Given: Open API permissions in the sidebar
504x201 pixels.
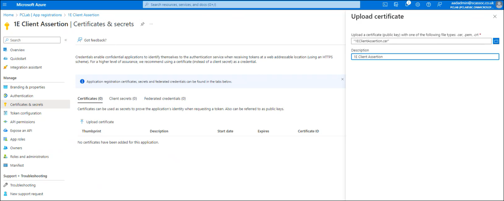Looking at the screenshot, I should (x=23, y=122).
